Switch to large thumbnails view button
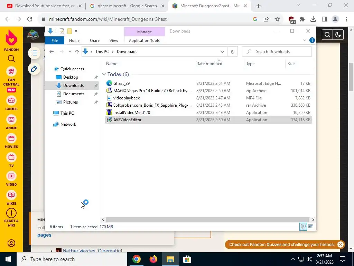354x266 pixels. click(x=311, y=227)
